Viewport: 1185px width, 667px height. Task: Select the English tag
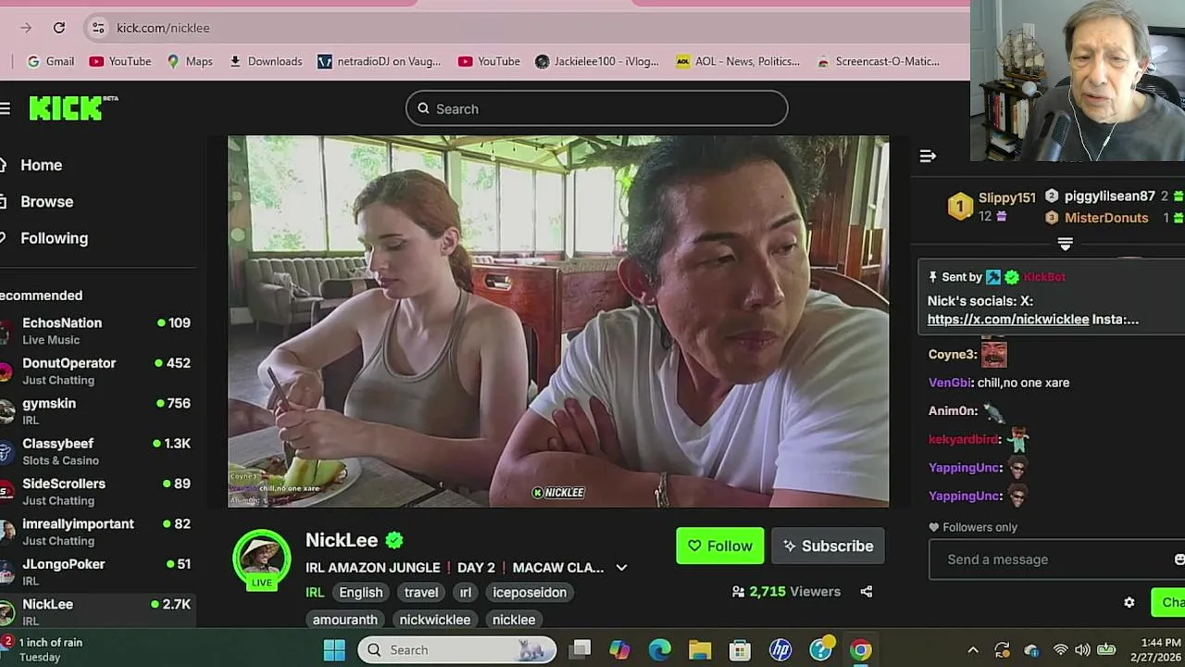point(361,592)
